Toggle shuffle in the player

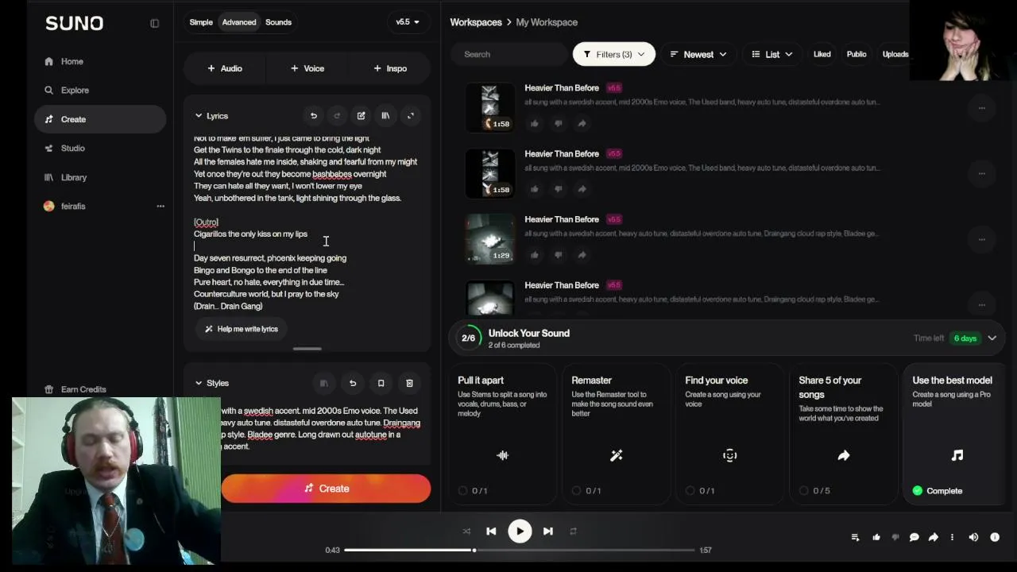pos(466,531)
